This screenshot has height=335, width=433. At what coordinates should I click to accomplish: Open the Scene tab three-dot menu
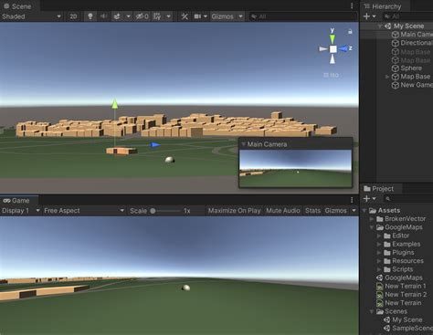(x=352, y=5)
